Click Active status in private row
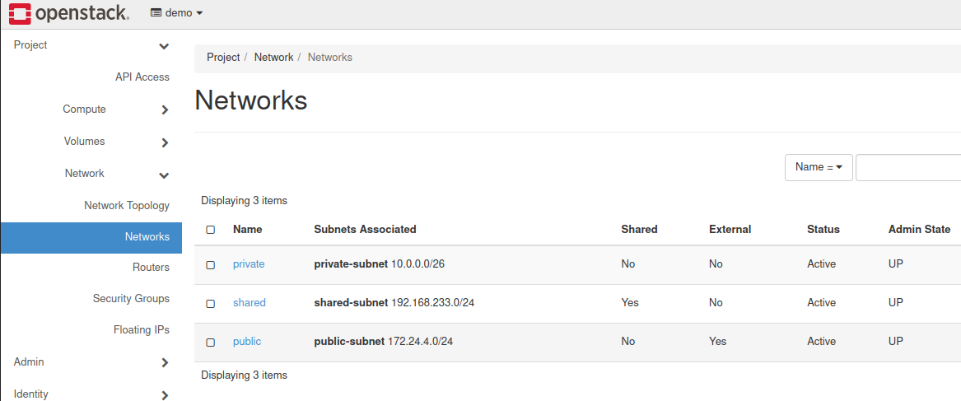The image size is (961, 401). tap(821, 264)
